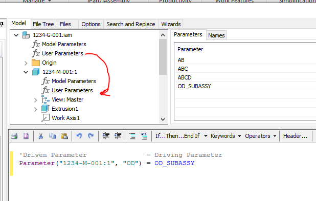This screenshot has width=316, height=201.
Task: Click model tree scrollbar down arrow
Action: click(163, 119)
